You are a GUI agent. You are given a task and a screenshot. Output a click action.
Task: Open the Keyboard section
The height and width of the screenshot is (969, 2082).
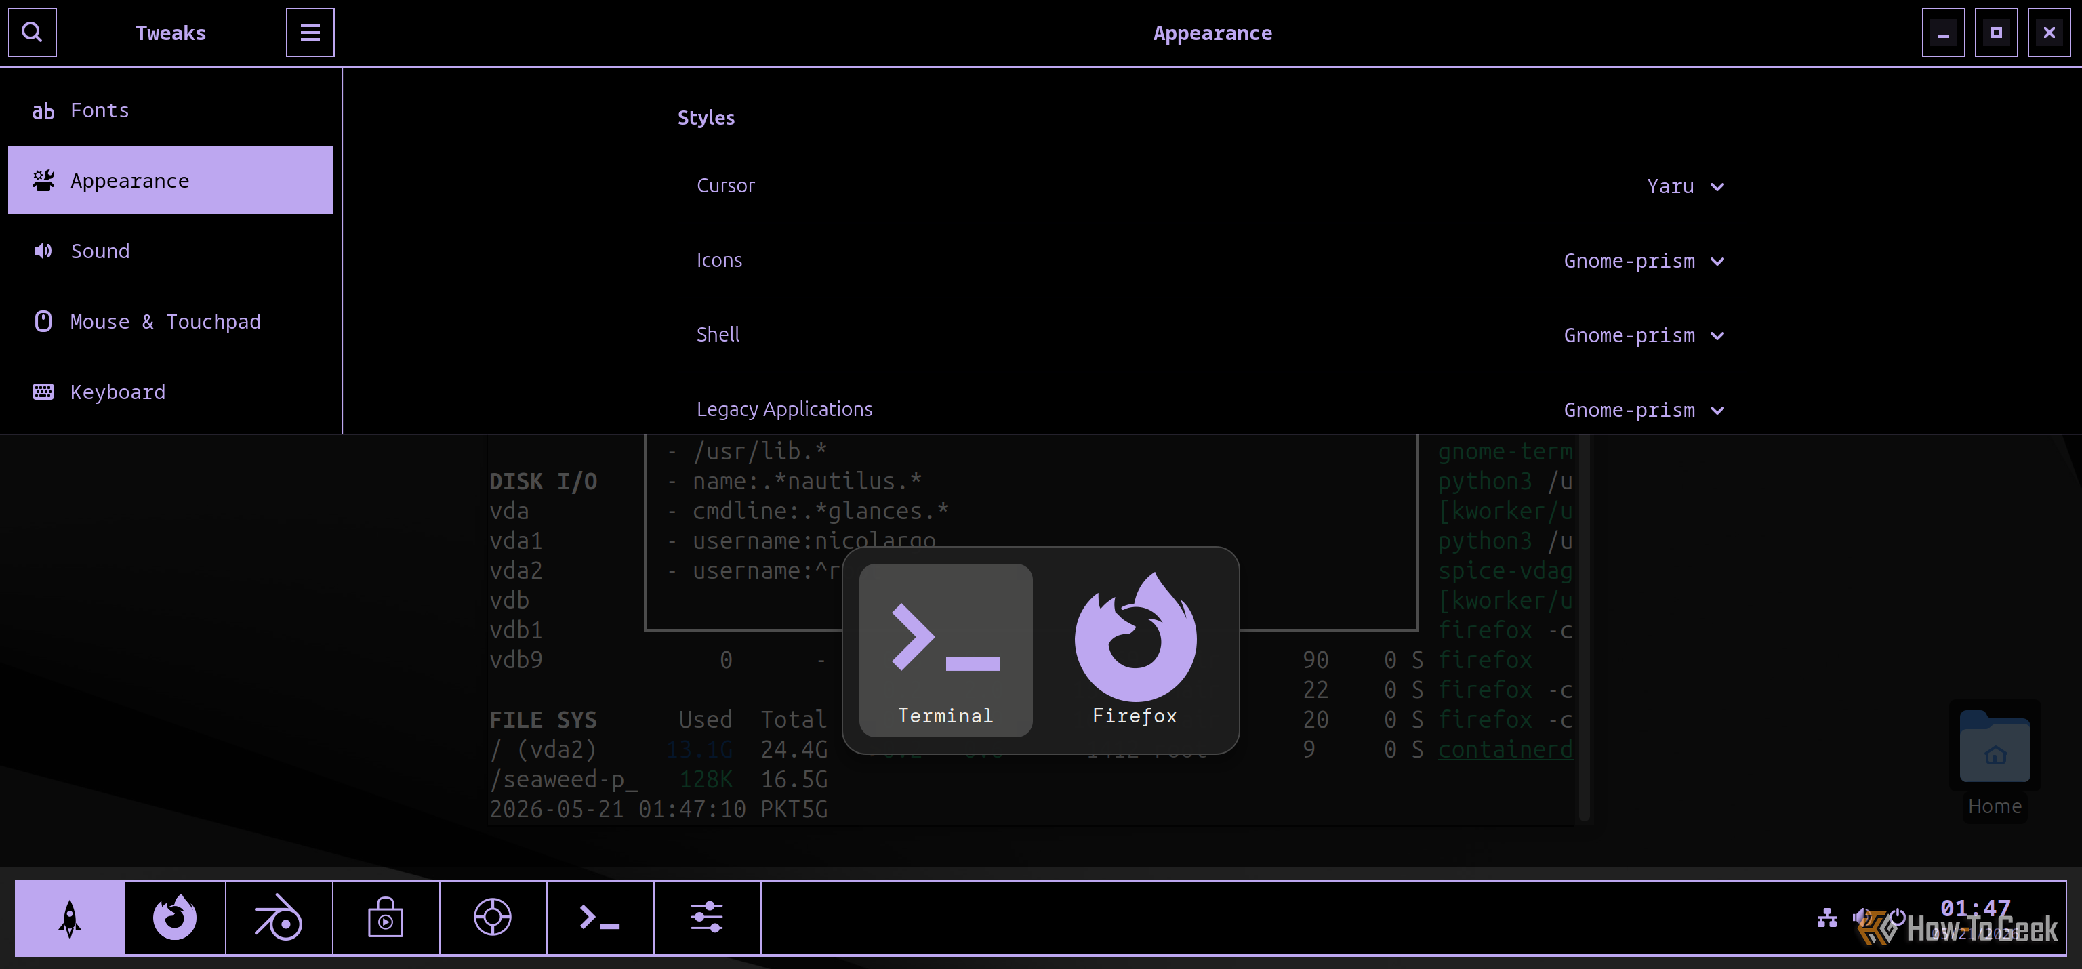click(x=171, y=392)
